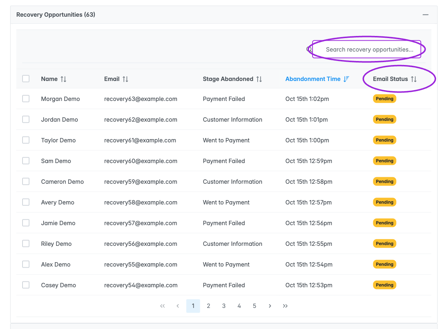Image resolution: width=447 pixels, height=329 pixels.
Task: Click recovery57@example.com email
Action: point(141,223)
